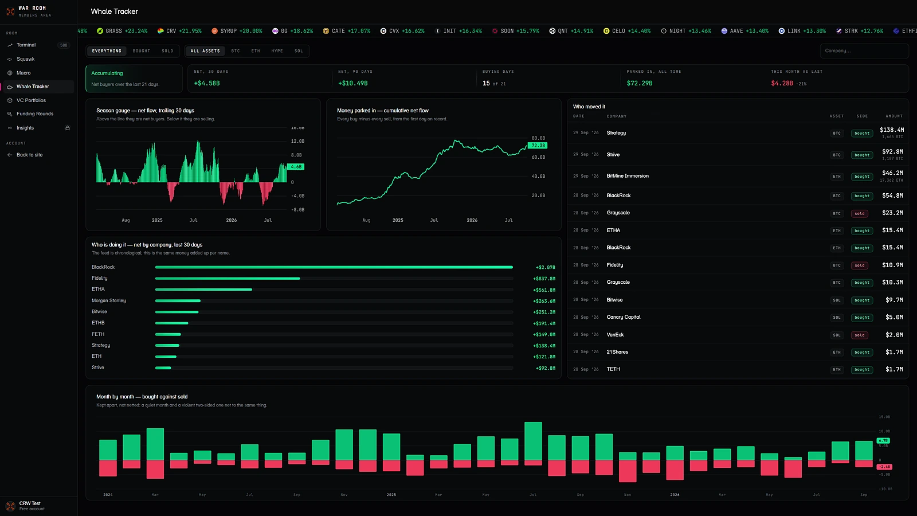Click the CELO coin icon in ticker

[606, 31]
